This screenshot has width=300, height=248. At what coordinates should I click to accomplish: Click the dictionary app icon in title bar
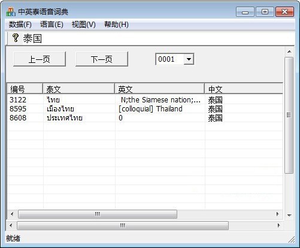click(11, 12)
